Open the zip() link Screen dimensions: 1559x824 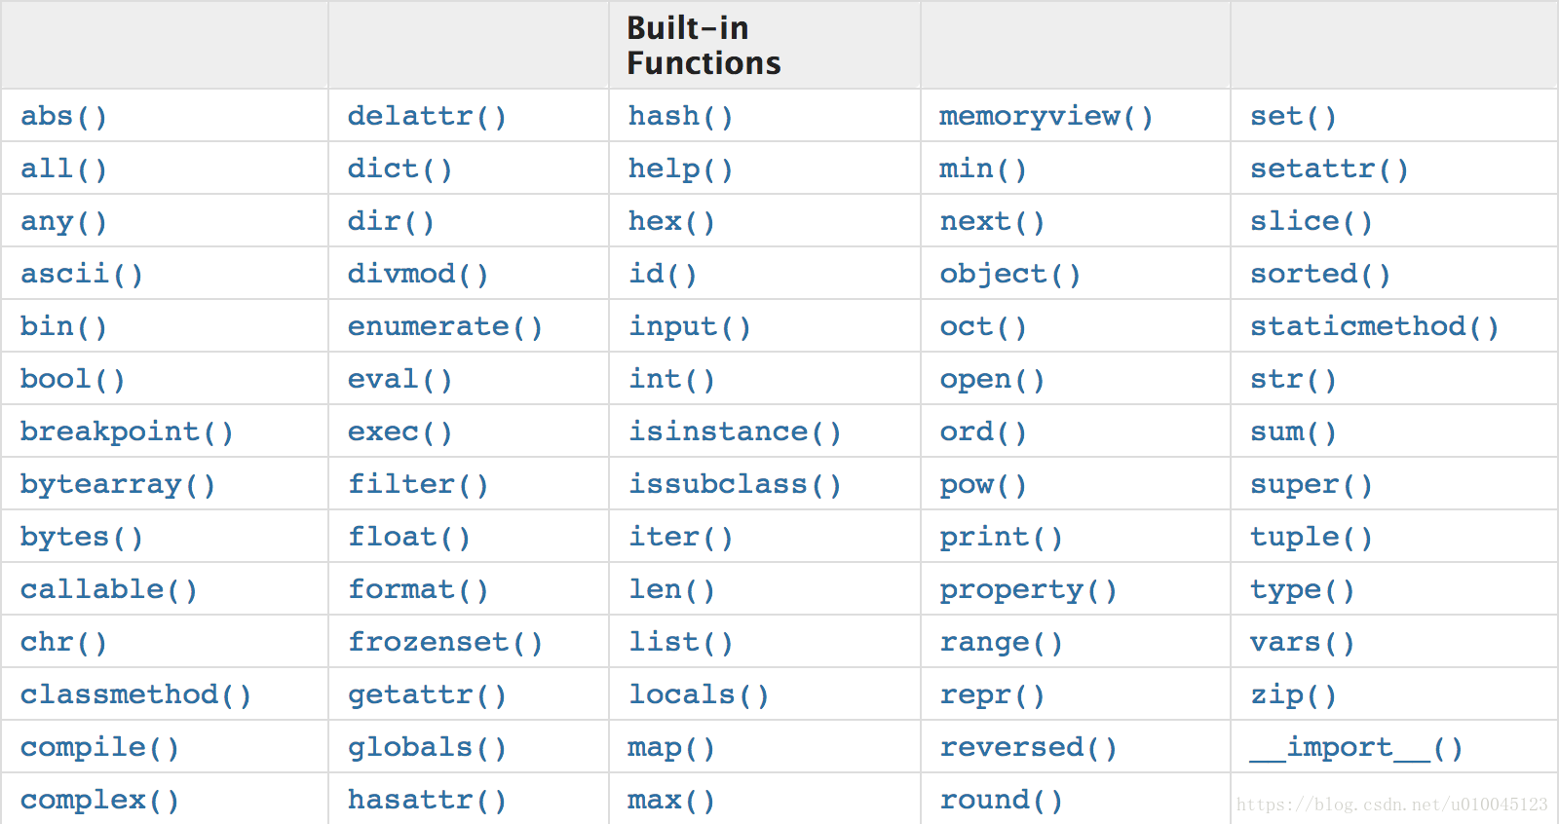click(1293, 695)
